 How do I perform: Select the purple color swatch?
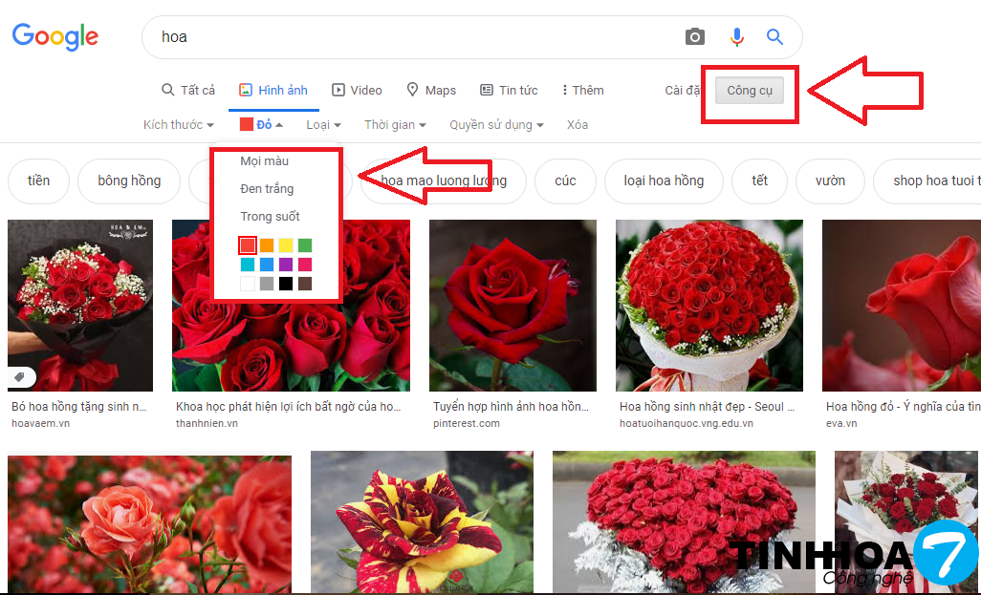pos(286,265)
